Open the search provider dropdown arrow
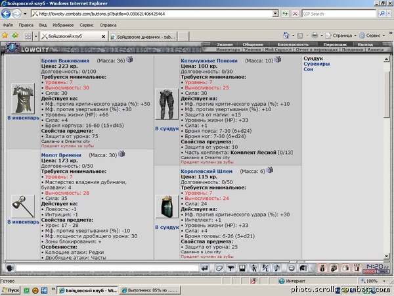 389,14
